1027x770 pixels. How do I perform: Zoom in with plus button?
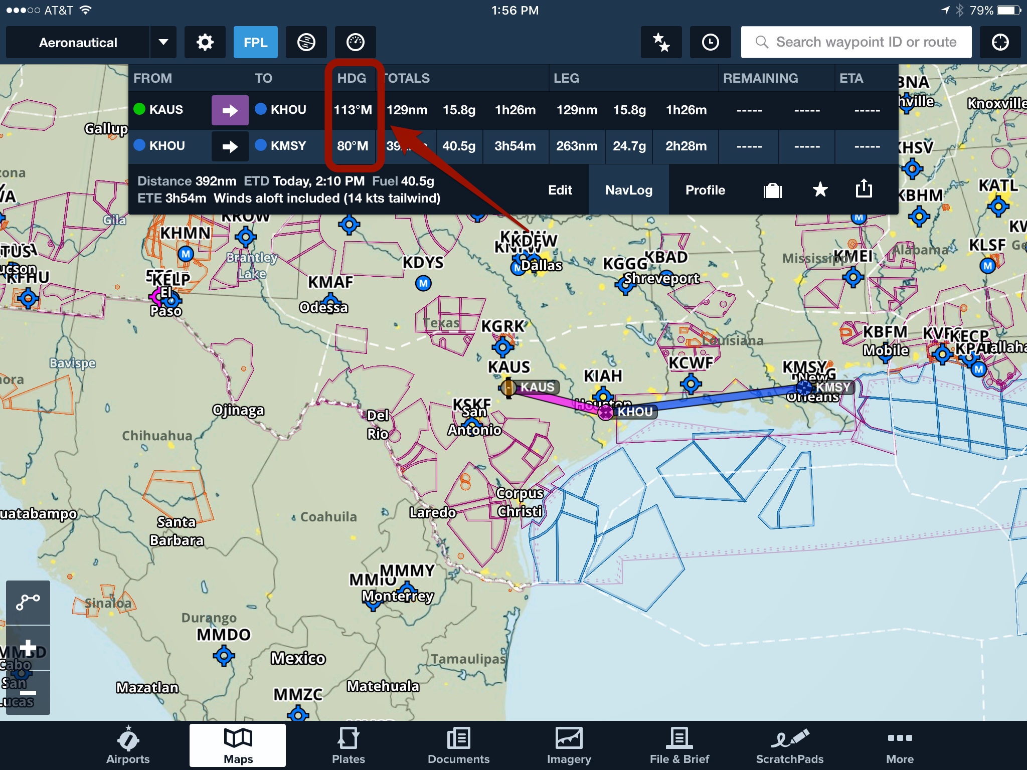coord(28,647)
